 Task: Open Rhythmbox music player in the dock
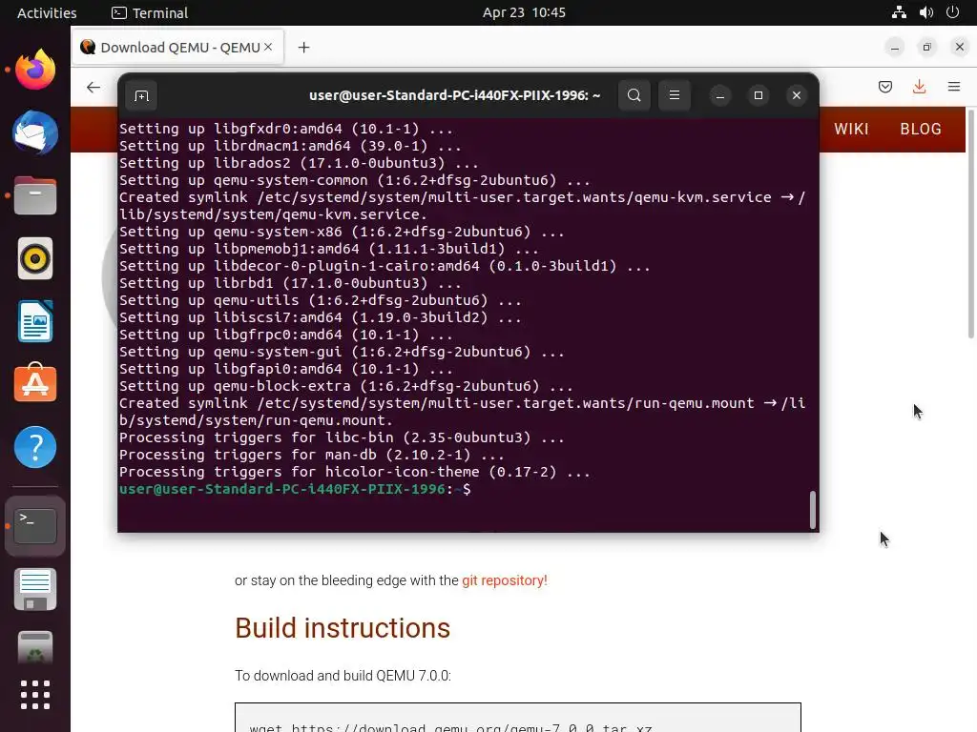coord(35,258)
